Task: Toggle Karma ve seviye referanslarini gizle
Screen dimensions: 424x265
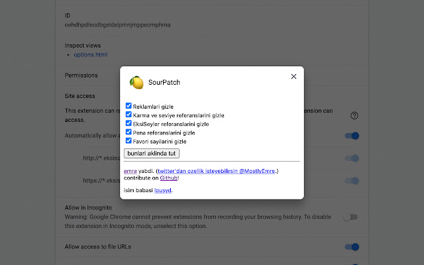Action: click(129, 115)
